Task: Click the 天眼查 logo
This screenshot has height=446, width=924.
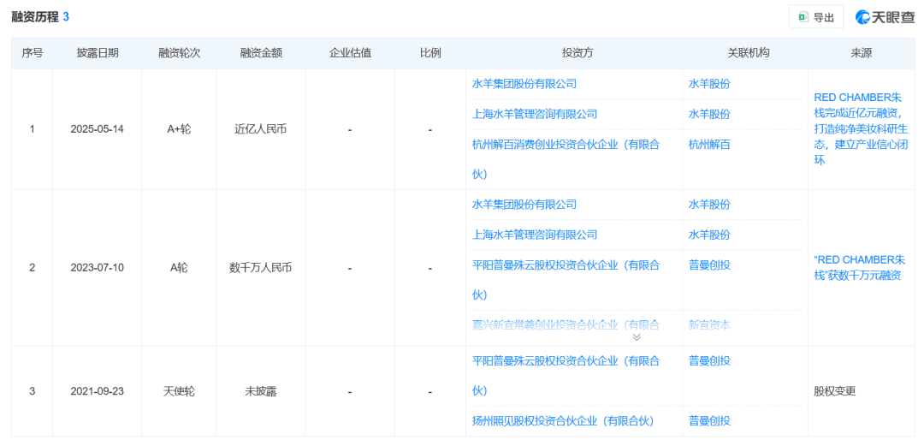Action: (885, 17)
